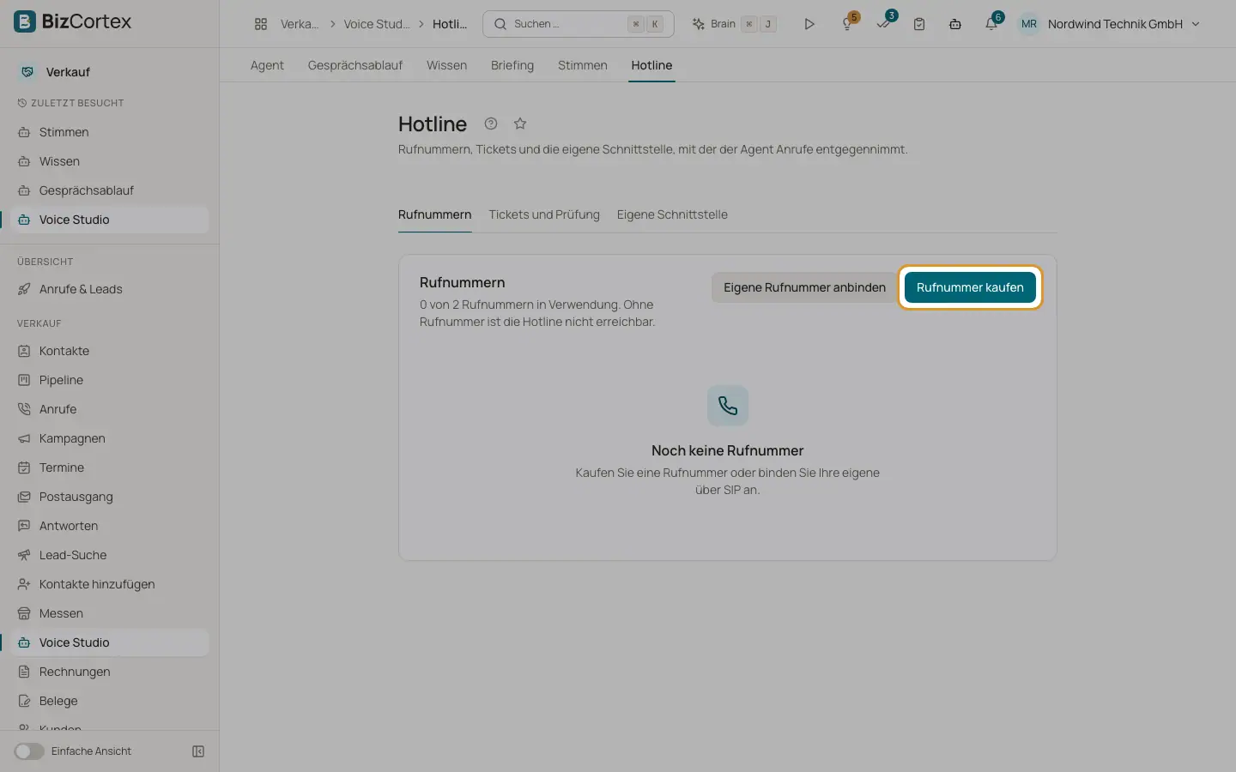Image resolution: width=1236 pixels, height=772 pixels.
Task: Open the lightbulb tips with badge 5
Action: 847,24
